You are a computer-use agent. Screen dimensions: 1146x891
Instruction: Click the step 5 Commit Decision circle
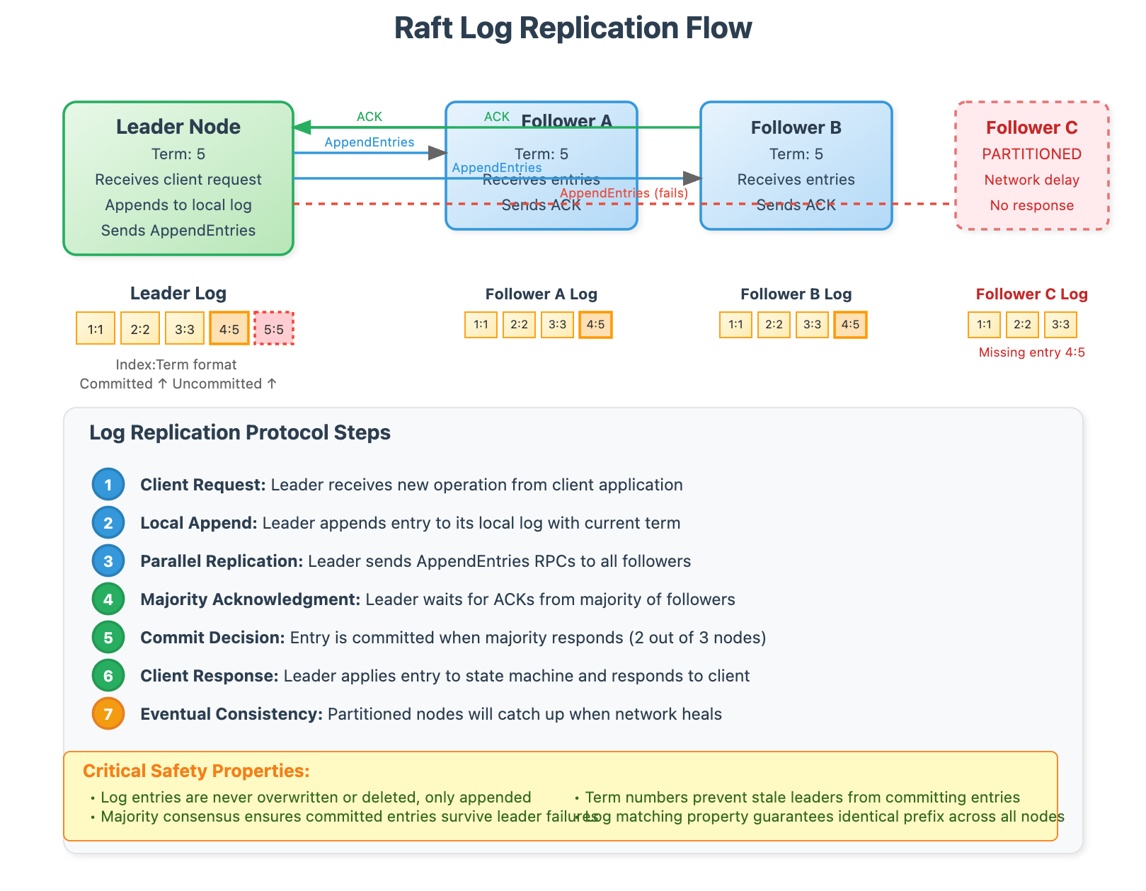(x=108, y=637)
